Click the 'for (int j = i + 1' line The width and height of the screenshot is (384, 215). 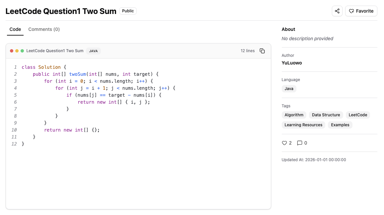coord(115,88)
